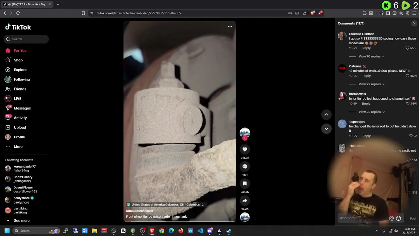The width and height of the screenshot is (419, 236).
Task: Open attaautotechnician creator name link
Action: point(139,211)
